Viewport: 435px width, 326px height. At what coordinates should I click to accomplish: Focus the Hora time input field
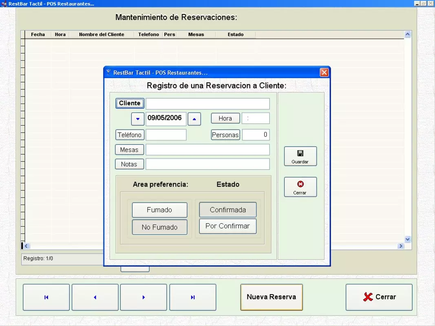256,118
